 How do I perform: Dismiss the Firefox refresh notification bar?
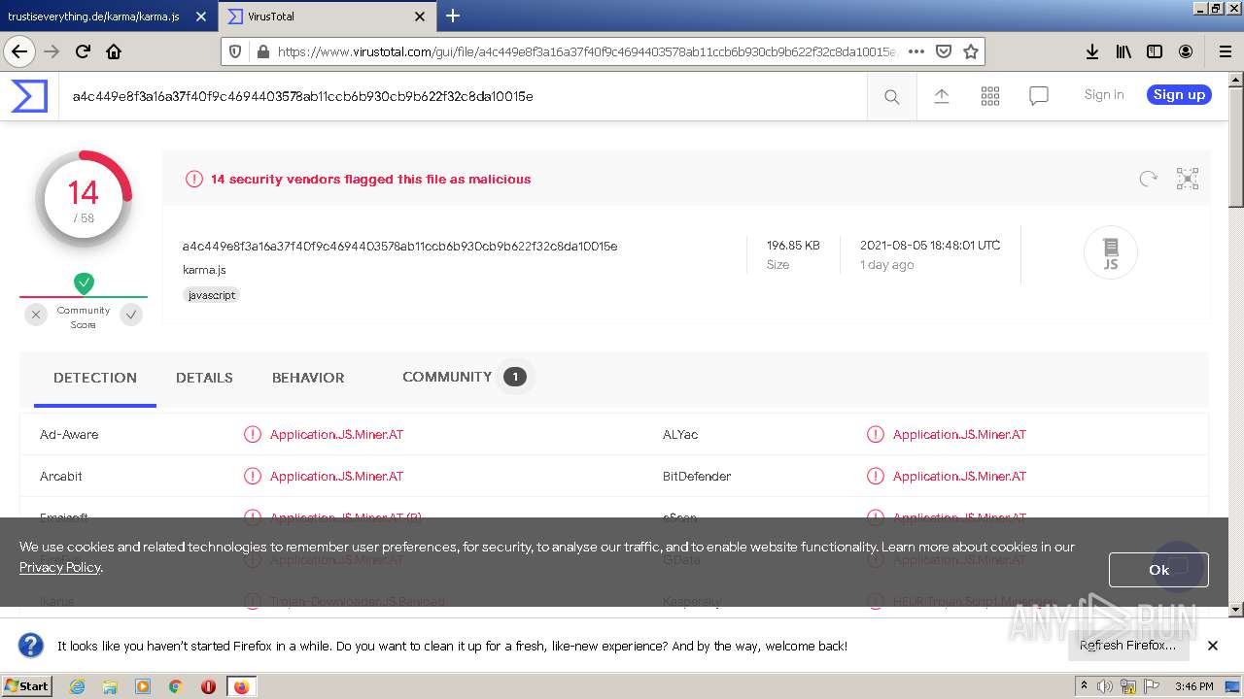point(1213,646)
